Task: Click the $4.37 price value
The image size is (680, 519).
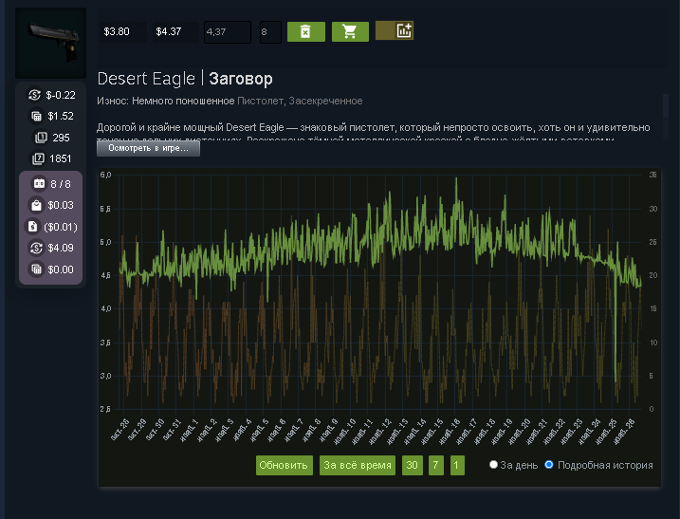Action: click(x=169, y=31)
